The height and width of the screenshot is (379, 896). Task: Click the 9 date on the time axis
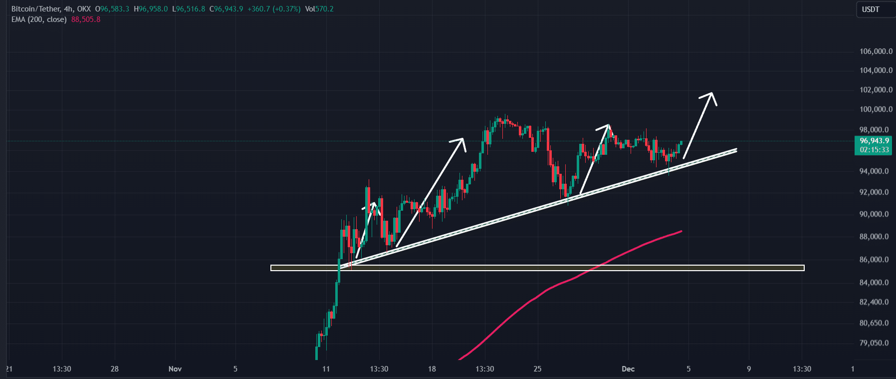[x=749, y=369]
